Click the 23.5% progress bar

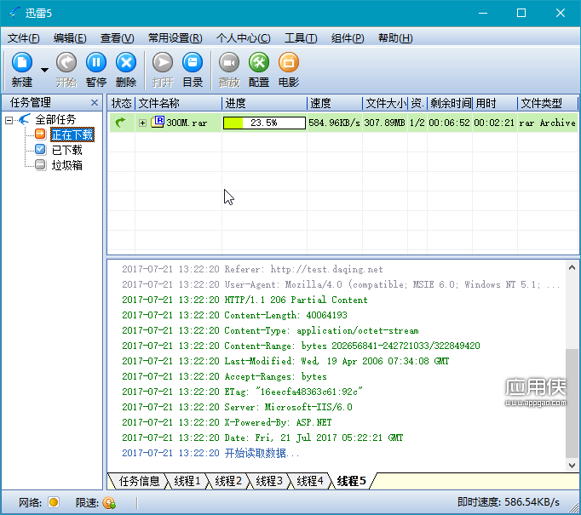coord(264,123)
